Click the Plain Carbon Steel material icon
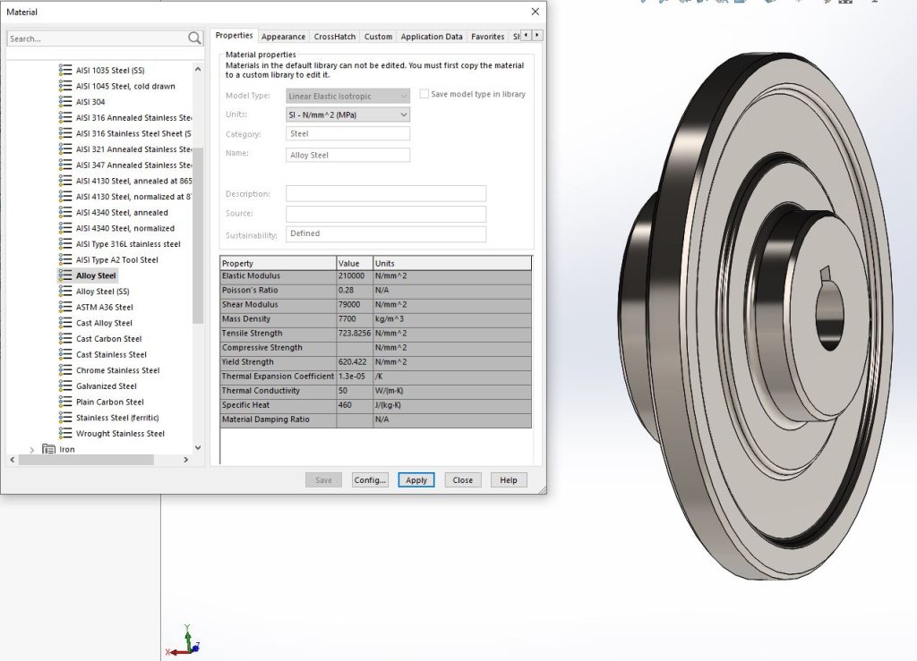Viewport: 917px width, 661px height. [65, 402]
